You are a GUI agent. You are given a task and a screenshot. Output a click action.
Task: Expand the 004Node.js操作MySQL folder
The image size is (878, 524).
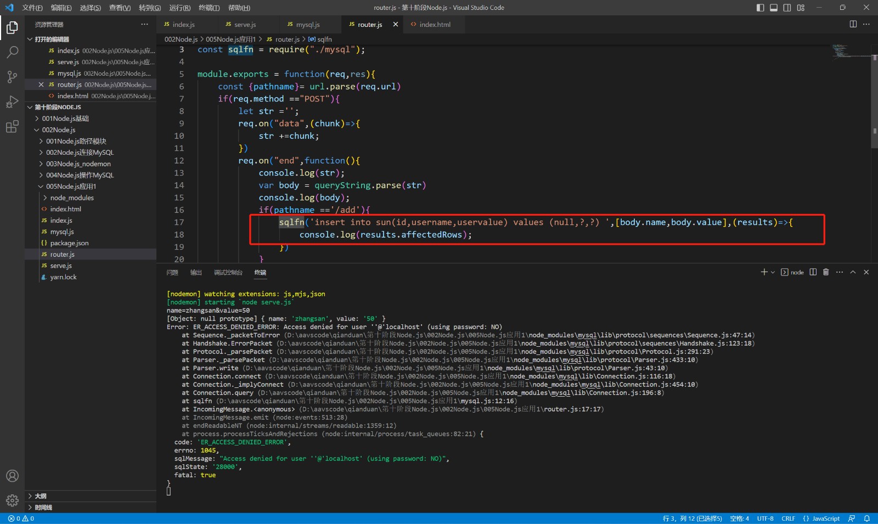coord(91,175)
